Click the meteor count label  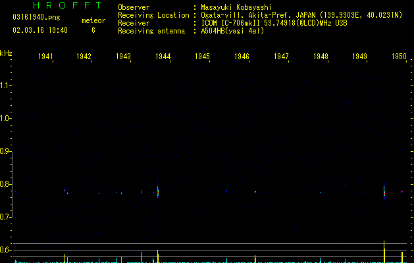pyautogui.click(x=93, y=20)
